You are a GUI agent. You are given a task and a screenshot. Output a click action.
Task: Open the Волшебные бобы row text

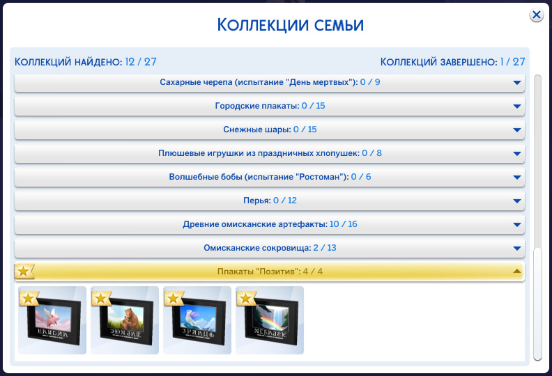pyautogui.click(x=270, y=177)
